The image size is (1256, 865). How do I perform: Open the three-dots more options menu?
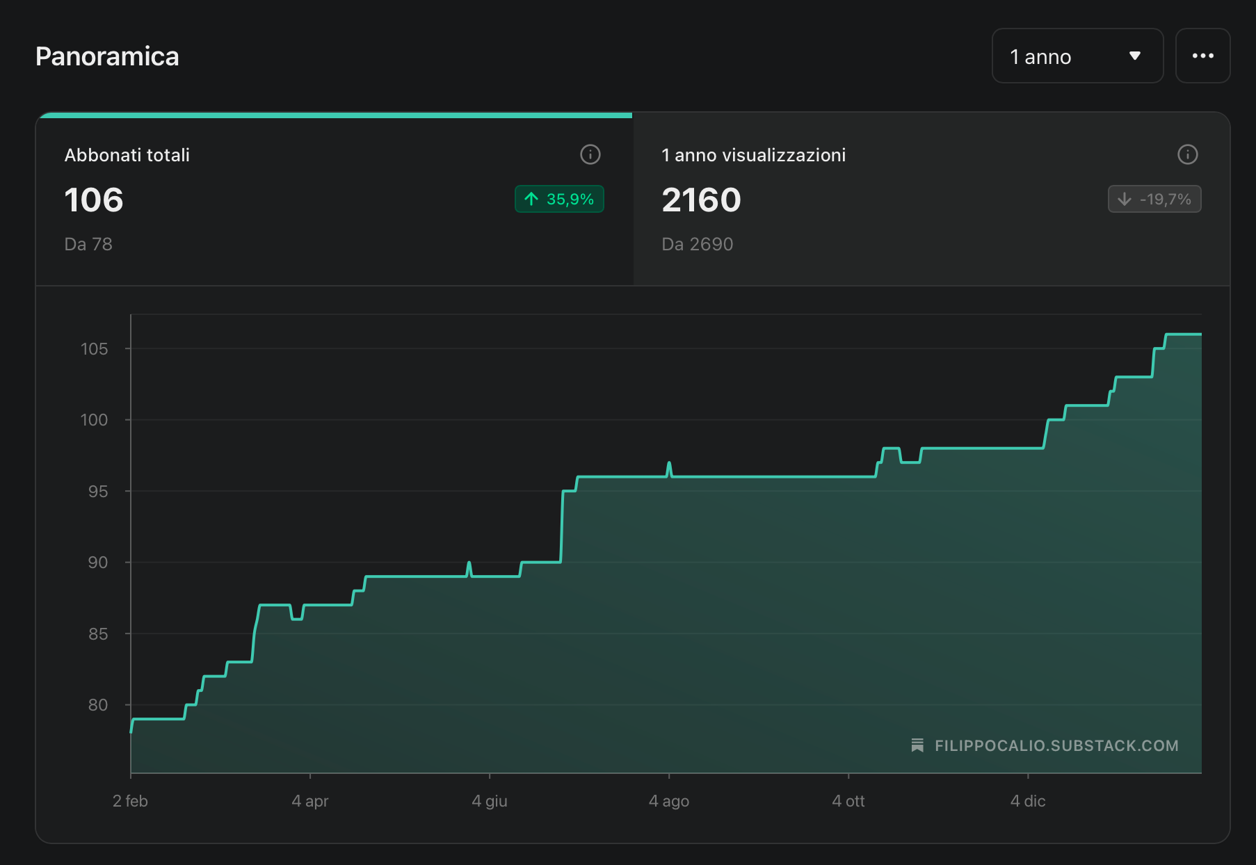pos(1202,56)
